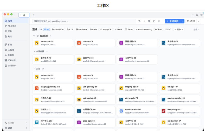This screenshot has height=133, width=205.
Task: Click the list view icon in toolbar
Action: 159,21
